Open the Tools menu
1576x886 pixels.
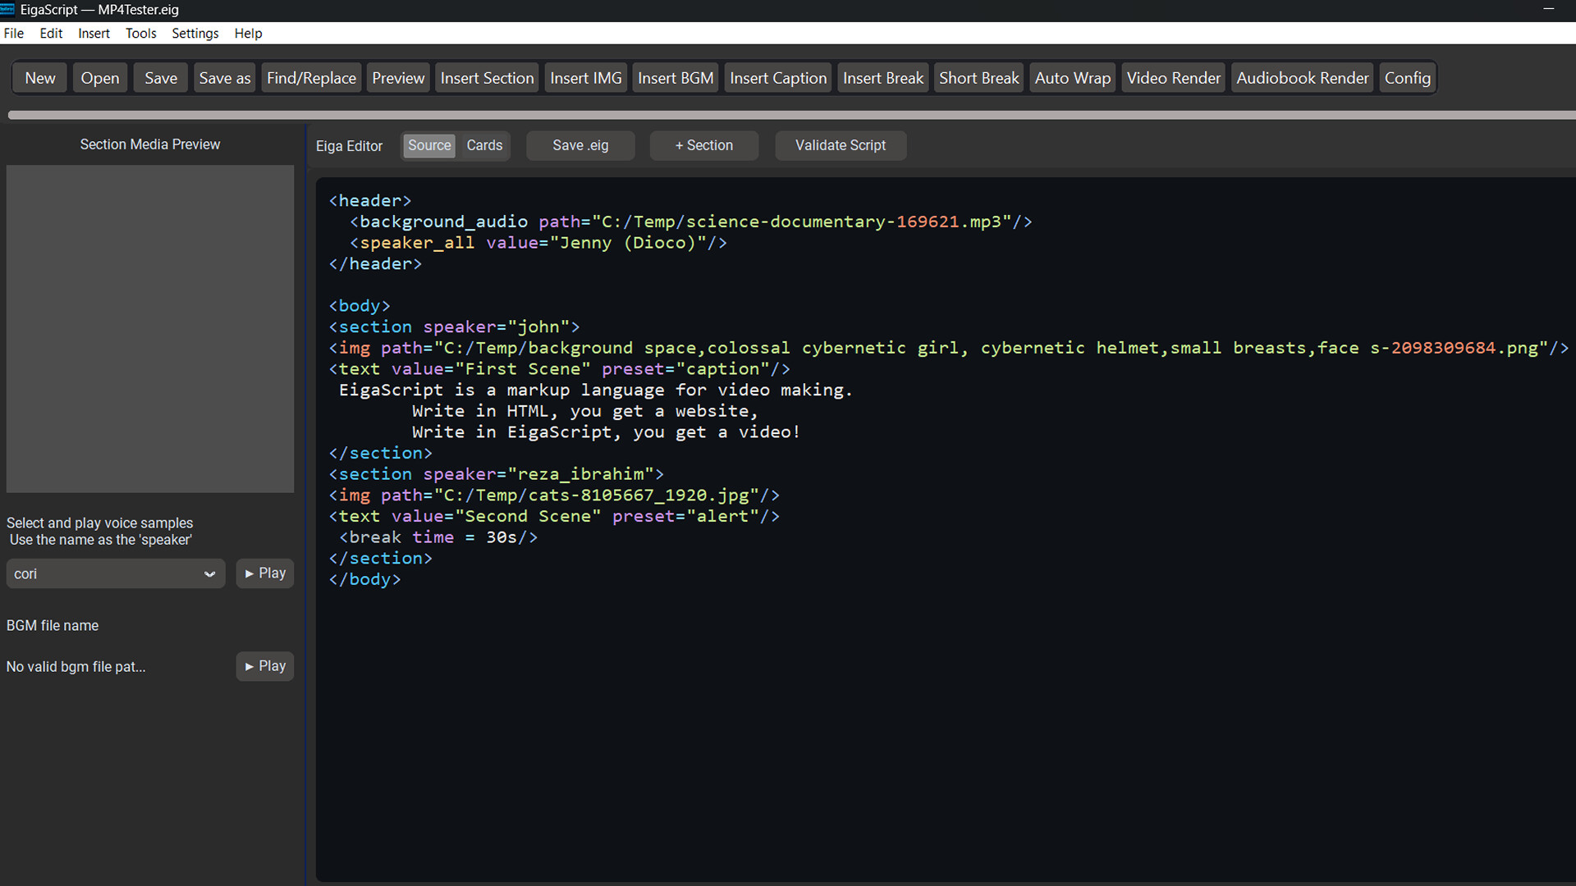click(140, 33)
